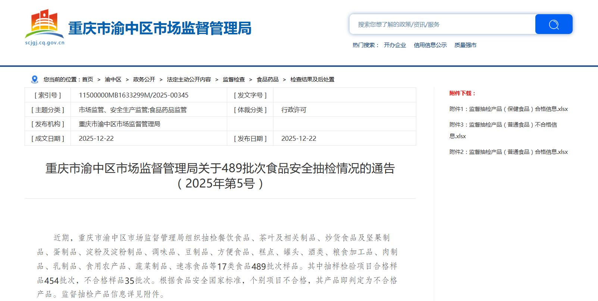The image size is (598, 301).
Task: Click index number 11500000MB1633299M/2025-00345
Action: [x=134, y=95]
